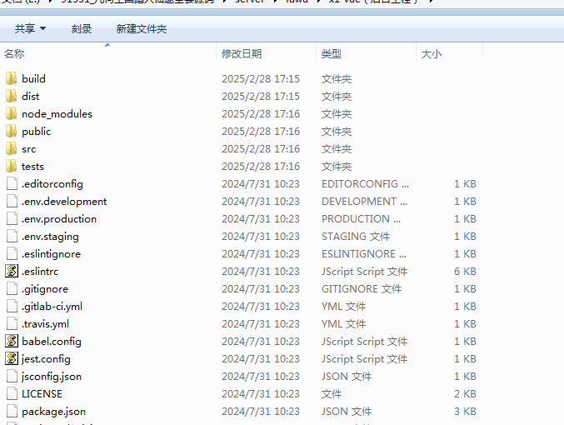Click the LICENSE file icon
The height and width of the screenshot is (425, 564).
tap(11, 394)
